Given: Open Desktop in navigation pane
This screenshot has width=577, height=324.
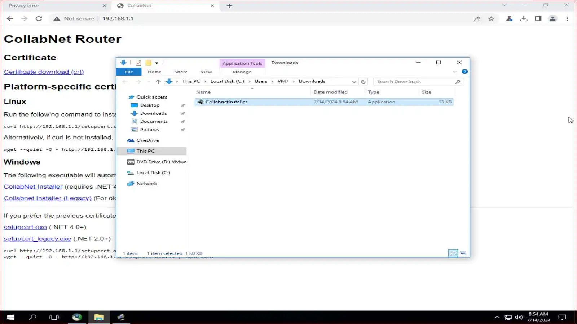Looking at the screenshot, I should point(150,105).
